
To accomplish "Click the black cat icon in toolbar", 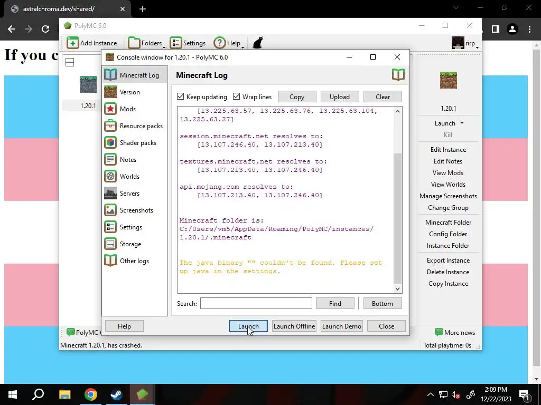I will point(258,43).
